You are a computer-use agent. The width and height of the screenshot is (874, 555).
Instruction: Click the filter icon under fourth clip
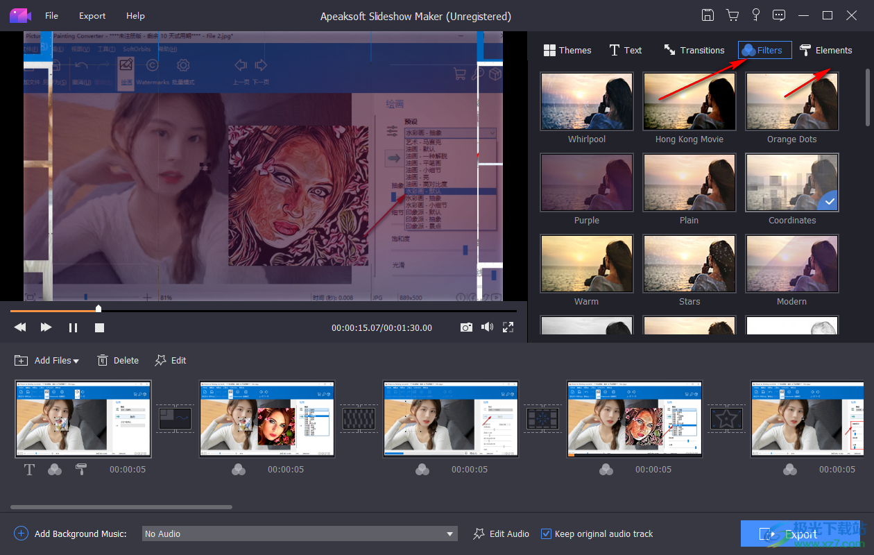(x=606, y=470)
